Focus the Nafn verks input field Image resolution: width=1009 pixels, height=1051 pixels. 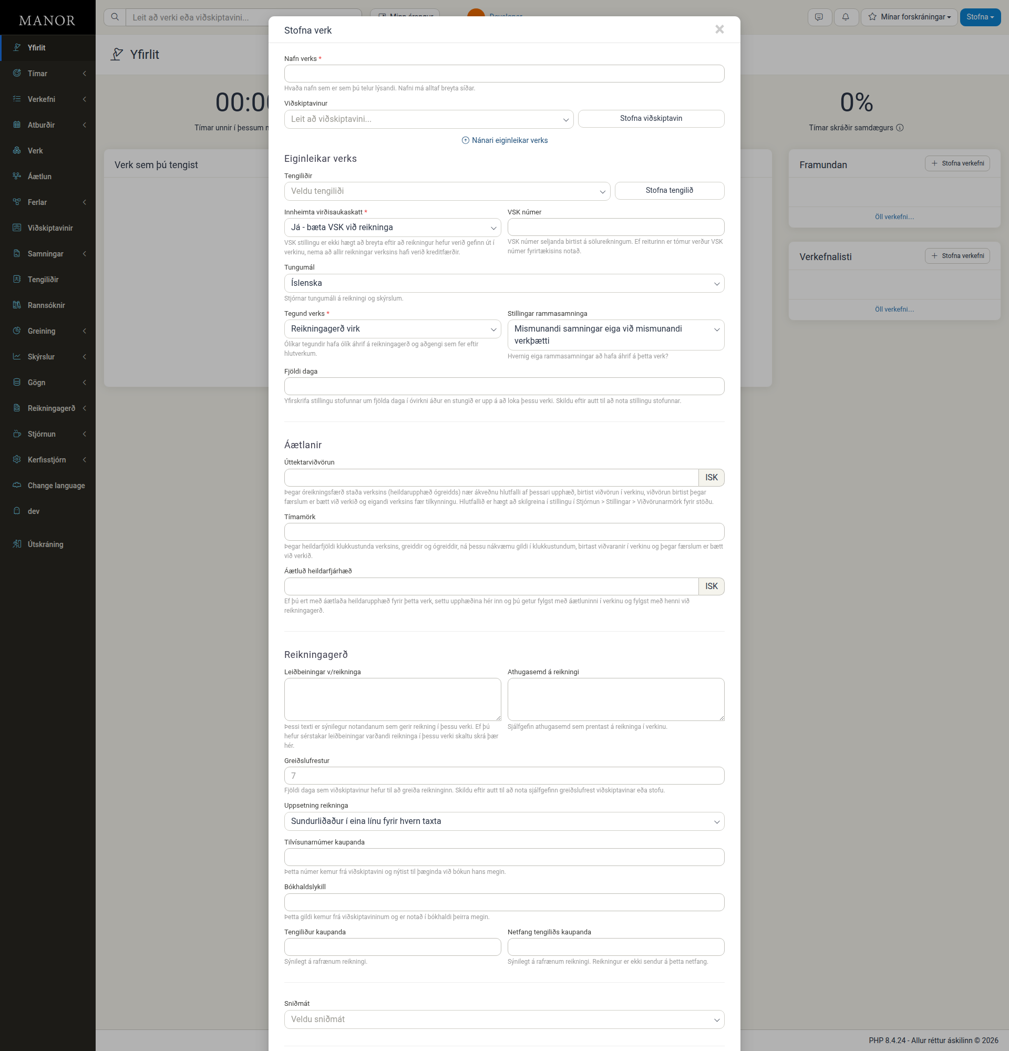(504, 74)
